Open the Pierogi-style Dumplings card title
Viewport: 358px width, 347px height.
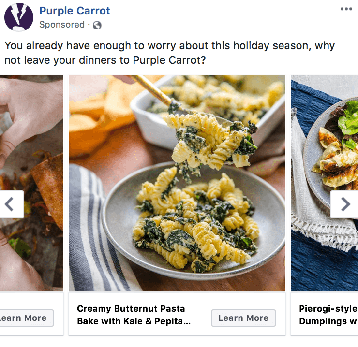click(x=328, y=315)
